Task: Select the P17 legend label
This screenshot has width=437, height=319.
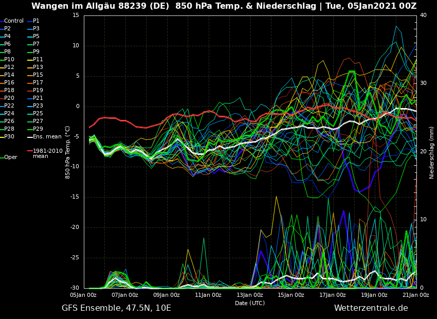Action: (x=38, y=83)
